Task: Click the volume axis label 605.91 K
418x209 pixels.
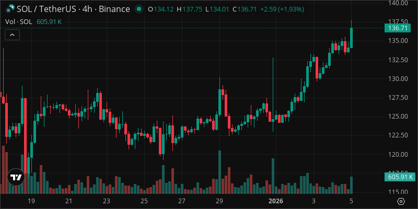Action: coord(400,177)
